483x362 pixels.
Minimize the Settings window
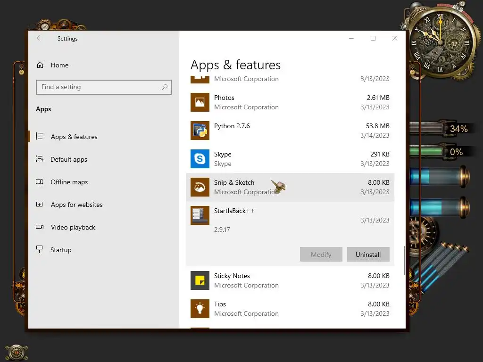coord(351,38)
